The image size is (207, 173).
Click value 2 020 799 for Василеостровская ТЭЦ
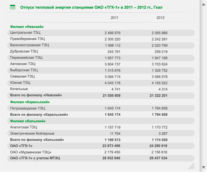pos(160,46)
